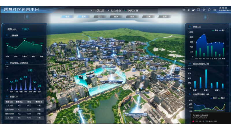Collapse the 出口实时通行人数 section arrow

click(190, 63)
